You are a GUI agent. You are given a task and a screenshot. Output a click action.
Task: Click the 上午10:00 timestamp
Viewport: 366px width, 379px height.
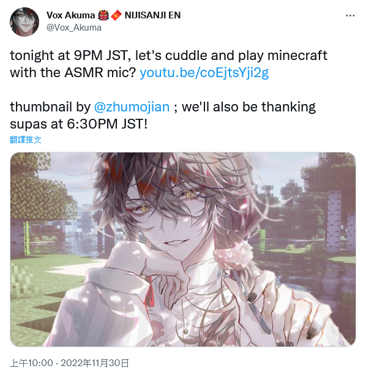31,363
